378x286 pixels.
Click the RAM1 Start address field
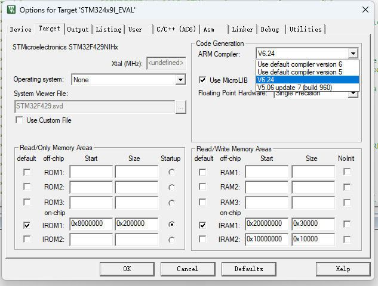click(x=267, y=172)
